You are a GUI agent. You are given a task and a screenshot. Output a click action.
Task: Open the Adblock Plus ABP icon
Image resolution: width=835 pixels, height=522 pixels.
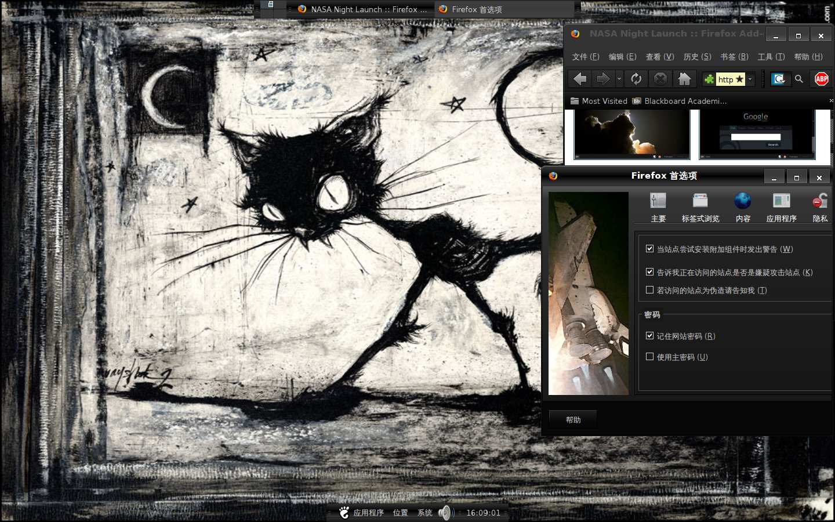(x=822, y=79)
